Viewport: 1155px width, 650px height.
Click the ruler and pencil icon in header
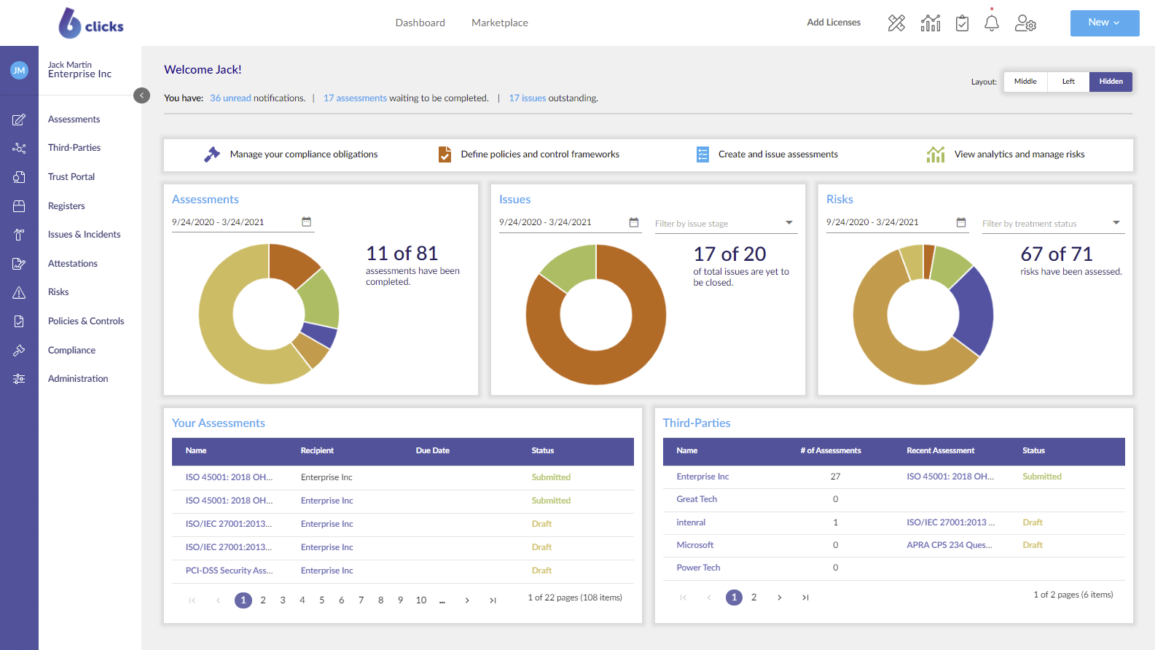[x=896, y=23]
